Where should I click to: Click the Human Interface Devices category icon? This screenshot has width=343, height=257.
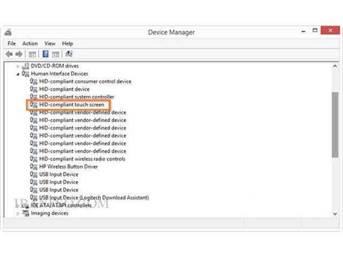[26, 74]
